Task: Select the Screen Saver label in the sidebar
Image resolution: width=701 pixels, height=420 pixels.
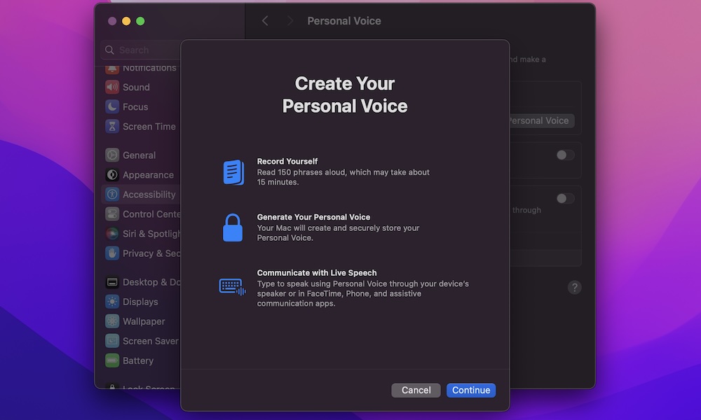Action: (x=150, y=341)
